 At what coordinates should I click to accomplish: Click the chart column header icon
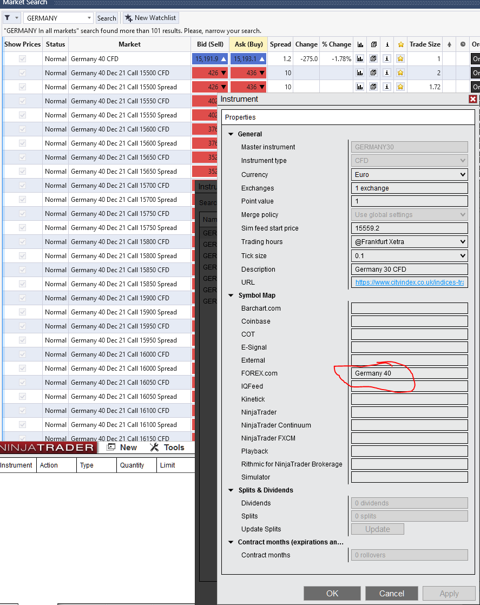(360, 44)
